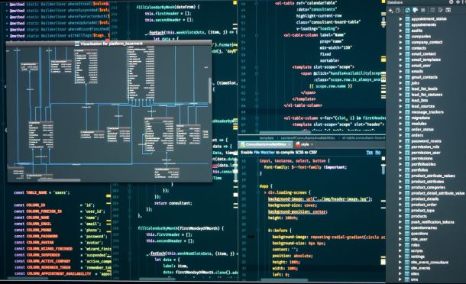The width and height of the screenshot is (466, 284).
Task: Expand the product_details table node
Action: click(x=400, y=199)
